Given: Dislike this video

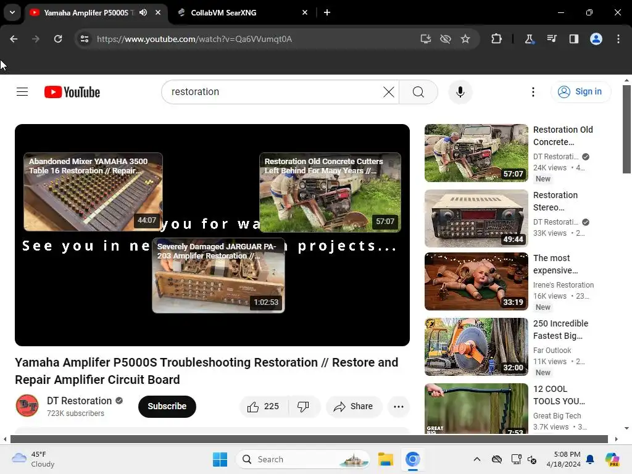Looking at the screenshot, I should pos(303,406).
